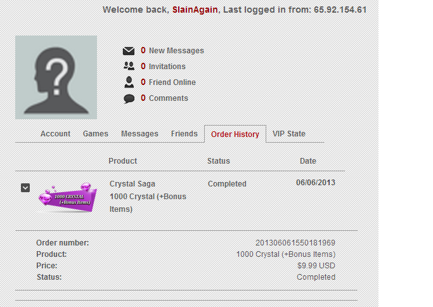
Task: Open the Account tab
Action: [56, 134]
